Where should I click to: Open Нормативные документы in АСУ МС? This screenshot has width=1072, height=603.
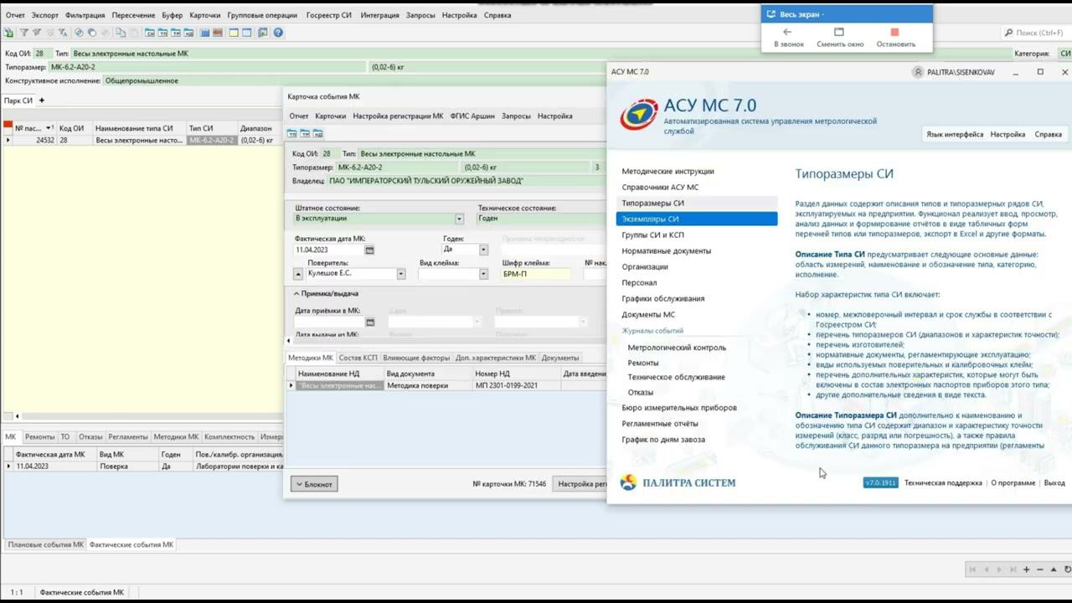(x=666, y=250)
